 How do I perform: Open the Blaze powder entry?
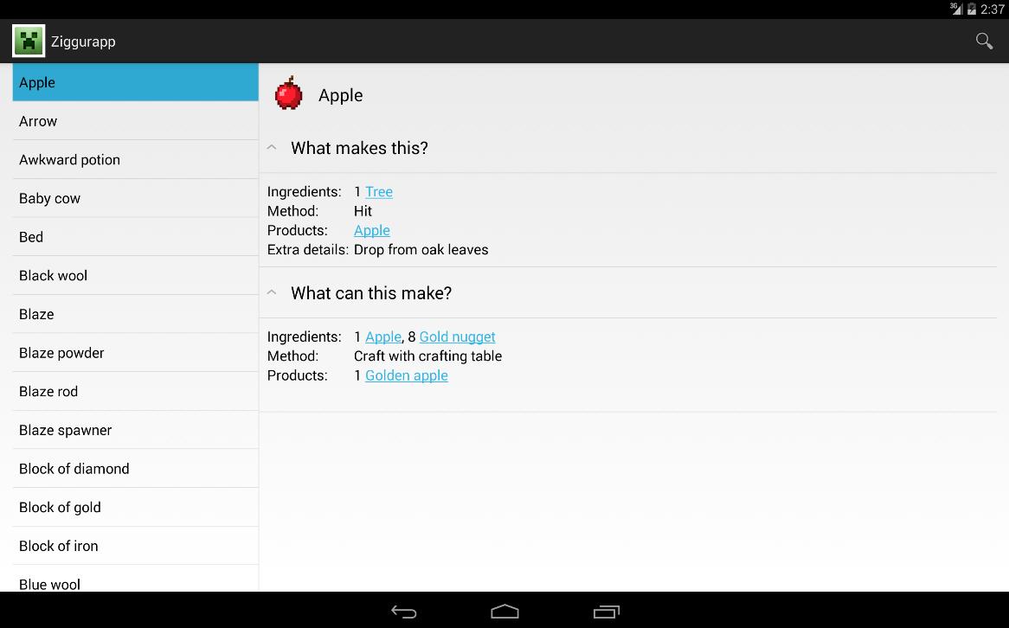135,353
